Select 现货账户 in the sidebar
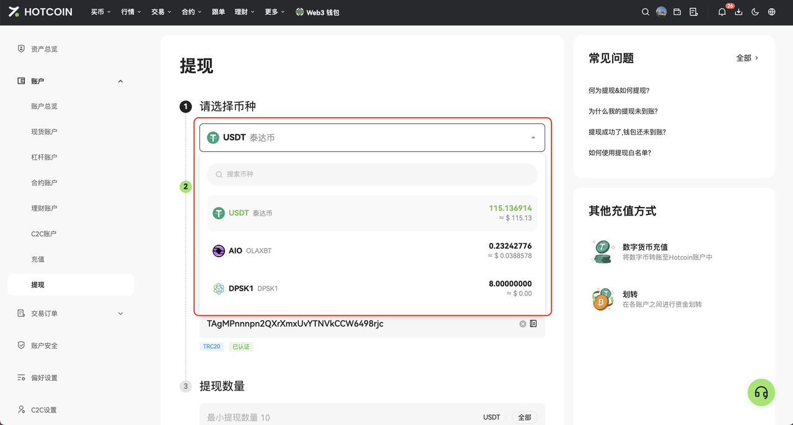 coord(44,132)
